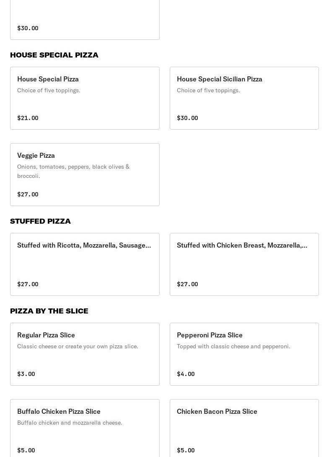Click Veggie Pizza ingredients description
This screenshot has height=457, width=329.
tap(73, 171)
